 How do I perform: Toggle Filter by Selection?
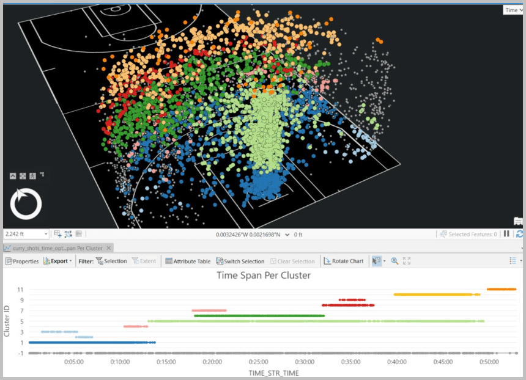[x=113, y=261]
